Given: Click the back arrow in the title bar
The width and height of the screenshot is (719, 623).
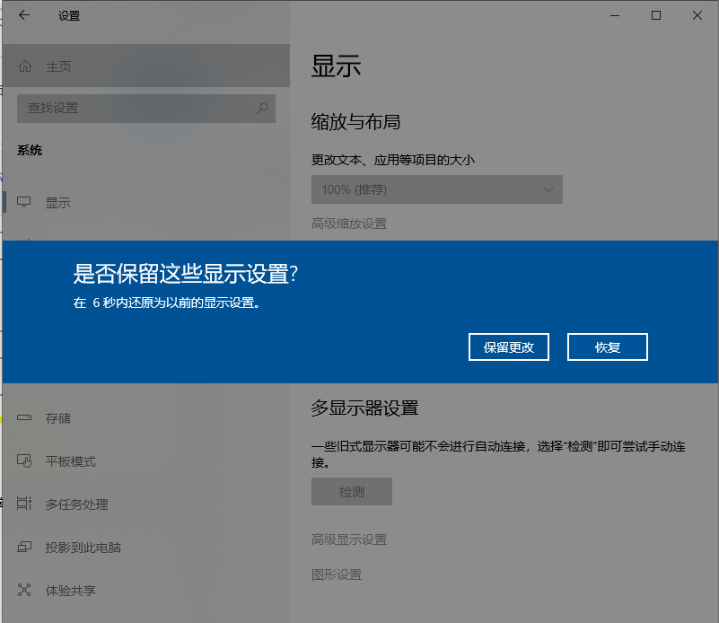Looking at the screenshot, I should pos(23,15).
